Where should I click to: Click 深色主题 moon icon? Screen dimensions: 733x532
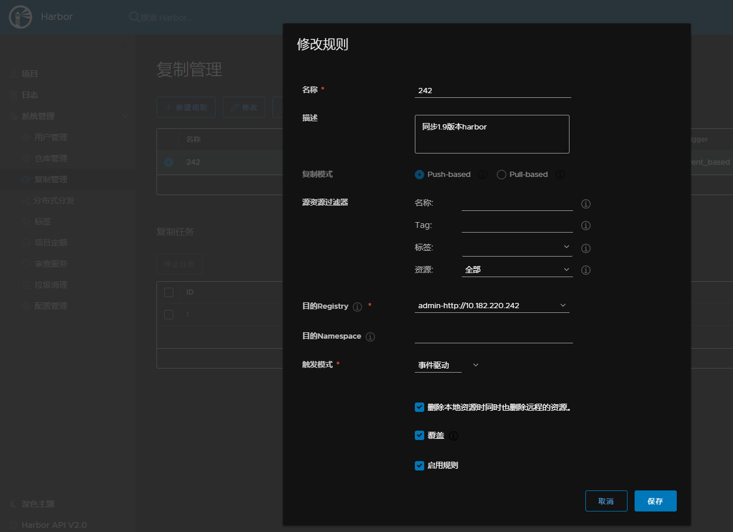coord(14,504)
